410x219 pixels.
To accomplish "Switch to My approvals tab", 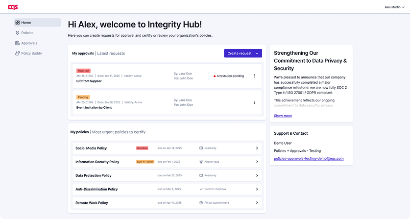I will pos(82,53).
